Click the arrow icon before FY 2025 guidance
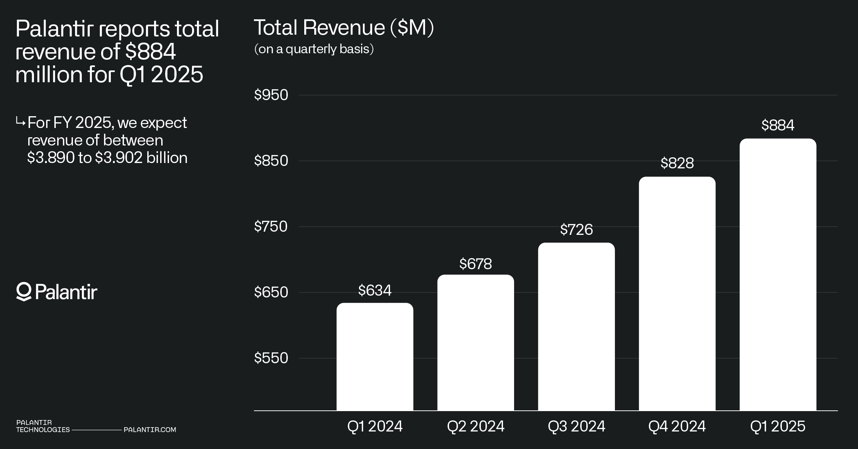This screenshot has height=449, width=858. [21, 122]
